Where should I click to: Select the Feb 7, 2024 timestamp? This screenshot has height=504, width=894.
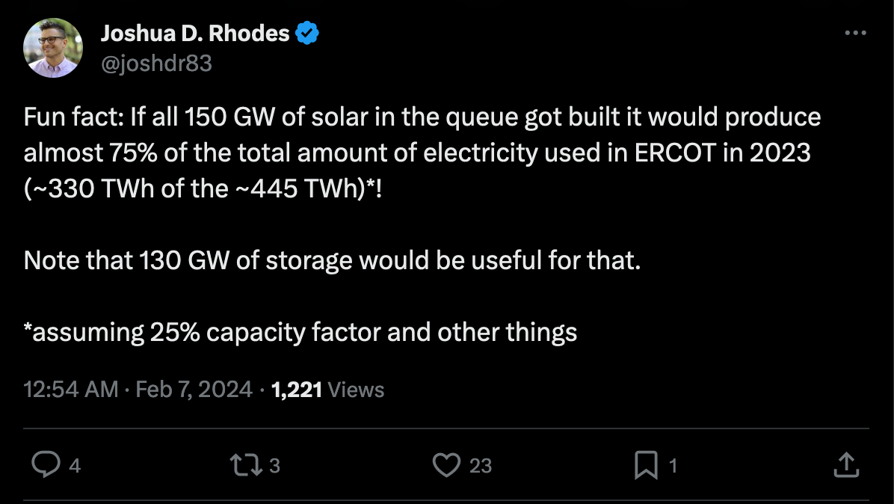coord(193,389)
